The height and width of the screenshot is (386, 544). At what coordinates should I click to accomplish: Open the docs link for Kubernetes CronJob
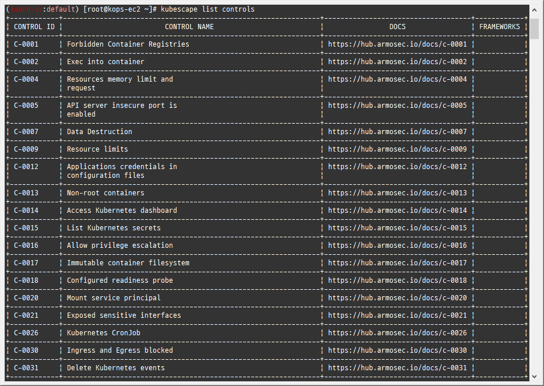point(398,332)
